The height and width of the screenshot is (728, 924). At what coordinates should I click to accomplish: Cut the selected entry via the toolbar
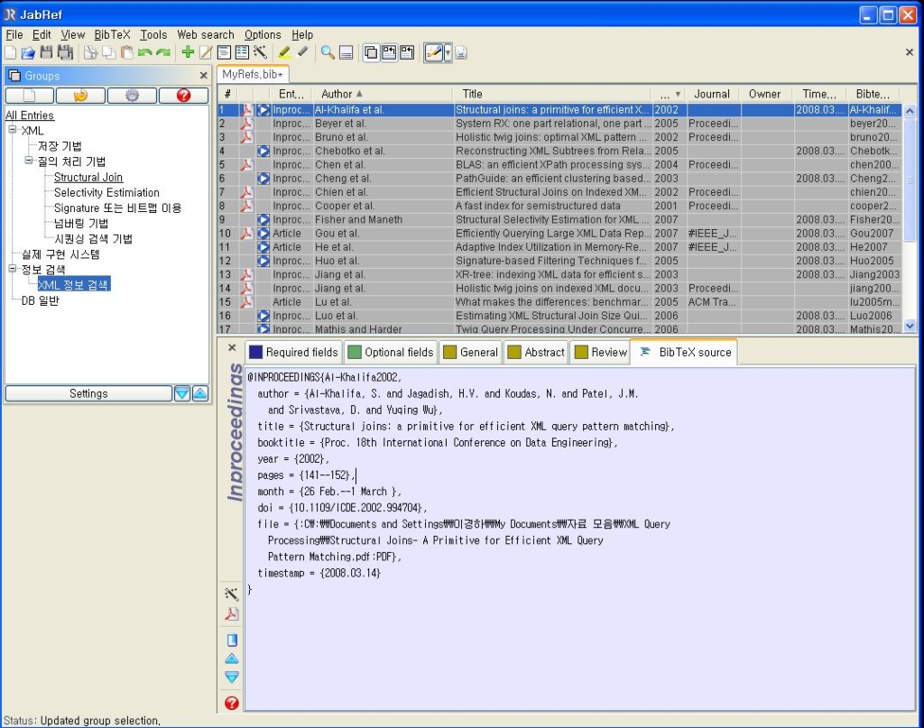click(x=90, y=53)
